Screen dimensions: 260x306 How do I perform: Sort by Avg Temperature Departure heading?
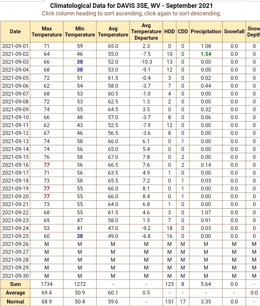(x=146, y=31)
